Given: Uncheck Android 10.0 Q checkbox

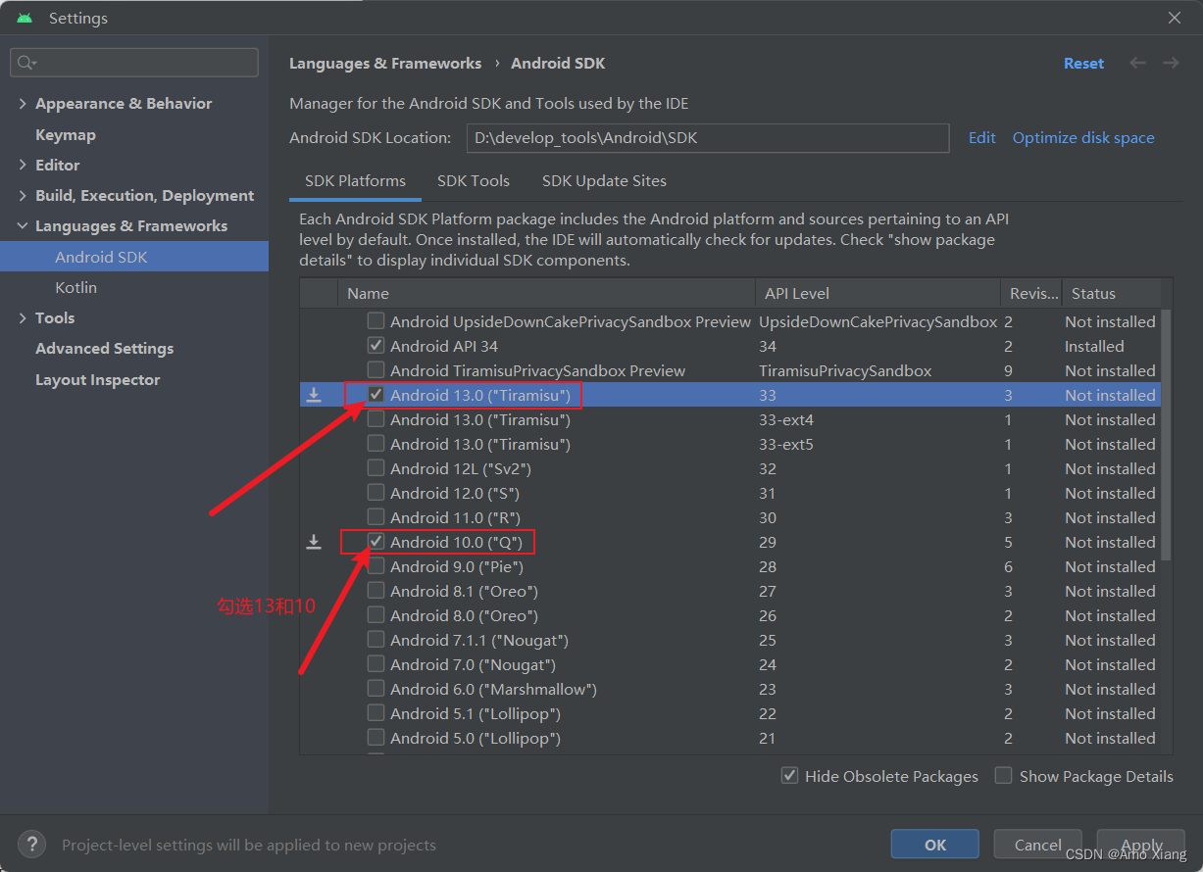Looking at the screenshot, I should pos(376,542).
